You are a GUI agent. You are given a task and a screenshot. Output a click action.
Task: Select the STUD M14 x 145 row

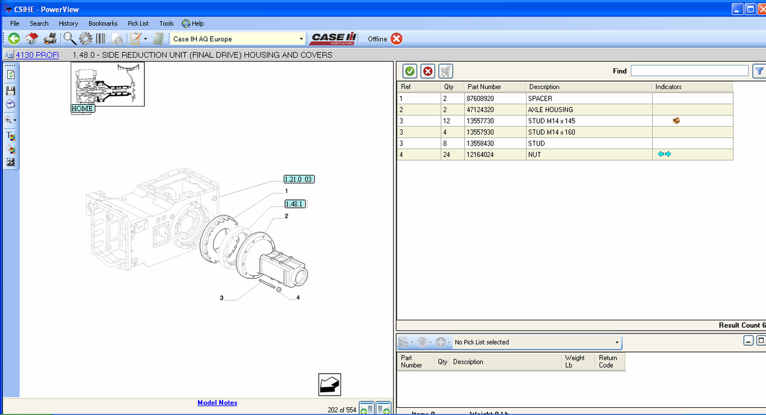pyautogui.click(x=565, y=121)
